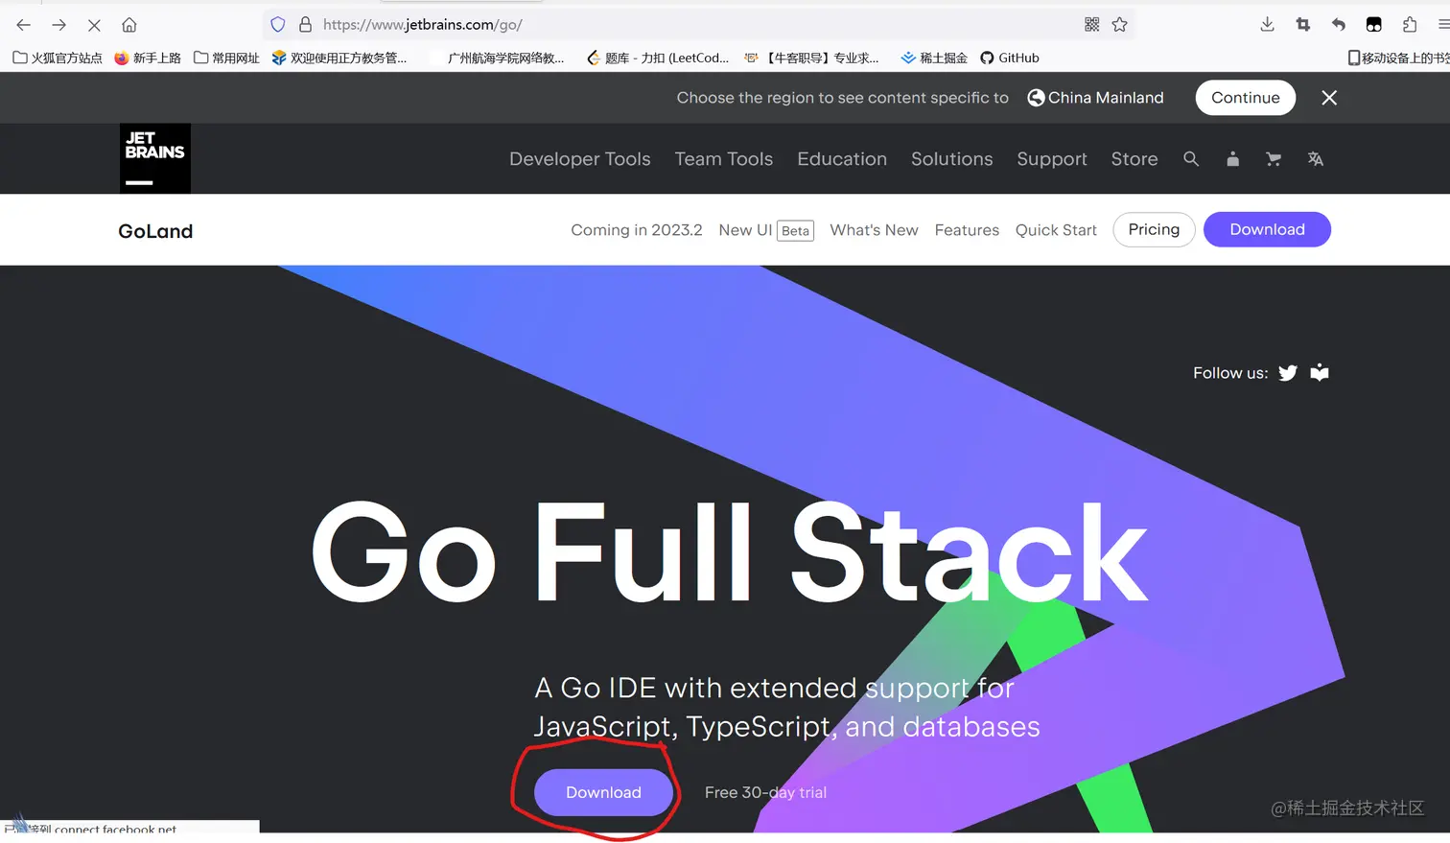The width and height of the screenshot is (1450, 843).
Task: Open the browser downloads arrow icon
Action: pyautogui.click(x=1267, y=25)
